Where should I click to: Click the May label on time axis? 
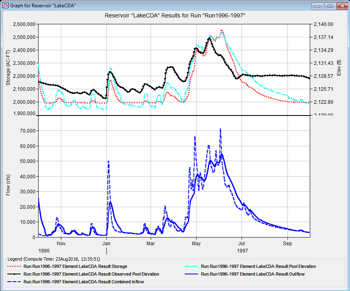(x=196, y=243)
